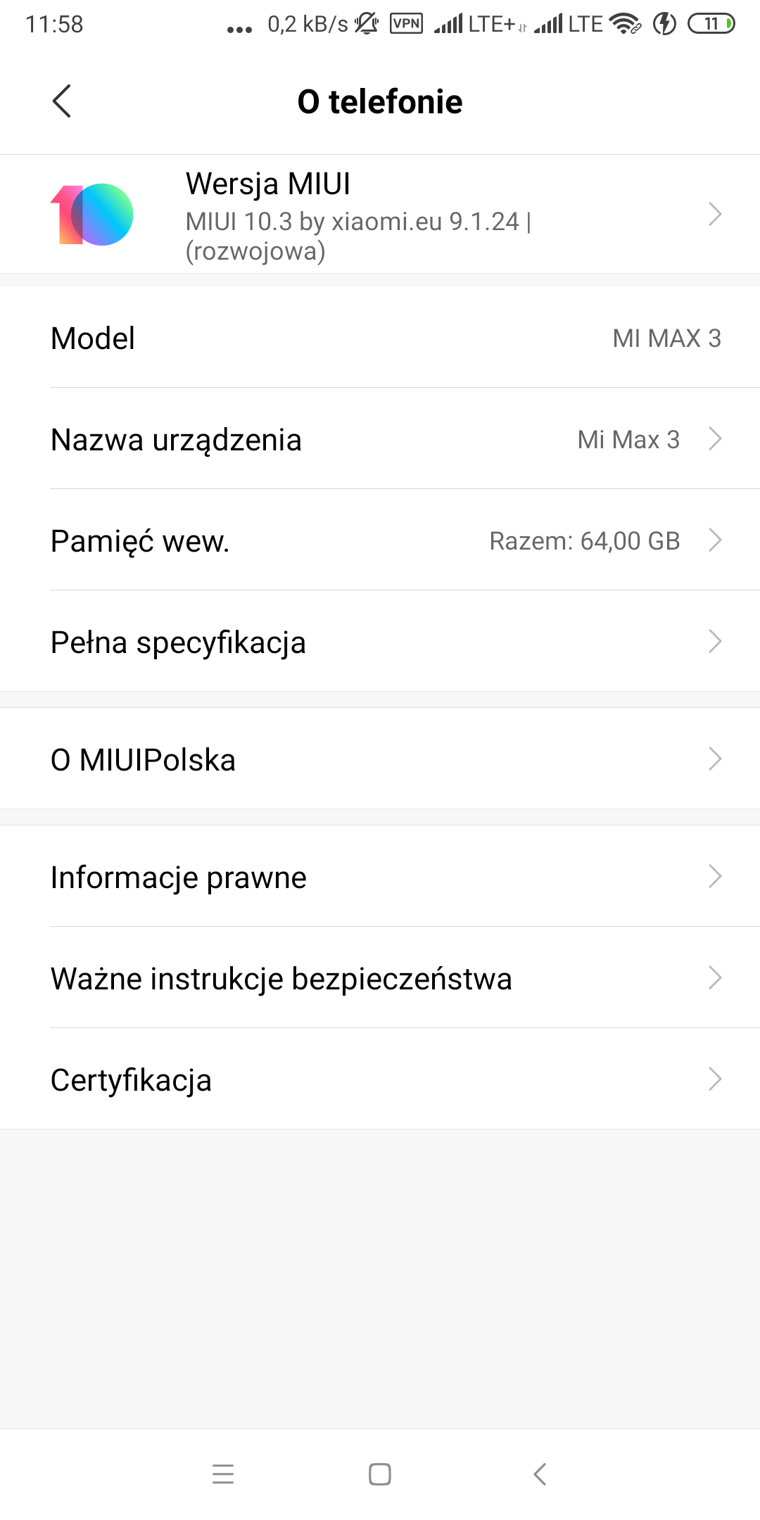The height and width of the screenshot is (1520, 760).
Task: Tap the O telefonie title
Action: (380, 101)
